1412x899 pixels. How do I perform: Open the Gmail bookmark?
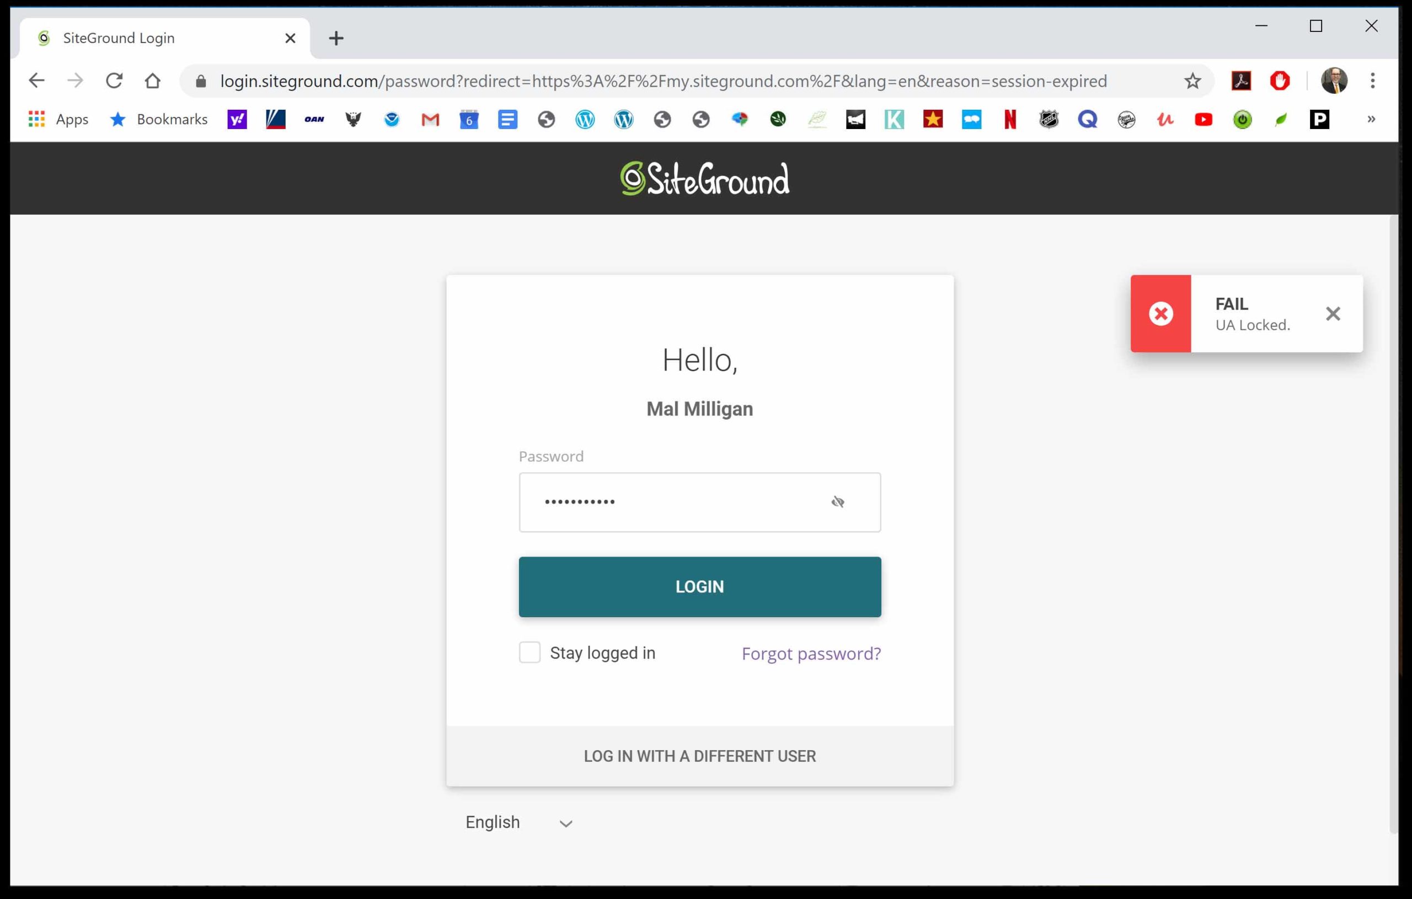coord(430,119)
